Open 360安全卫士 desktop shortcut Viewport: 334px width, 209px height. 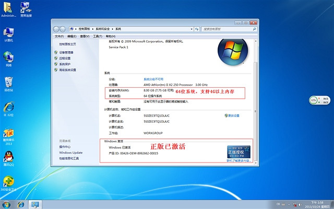8,183
